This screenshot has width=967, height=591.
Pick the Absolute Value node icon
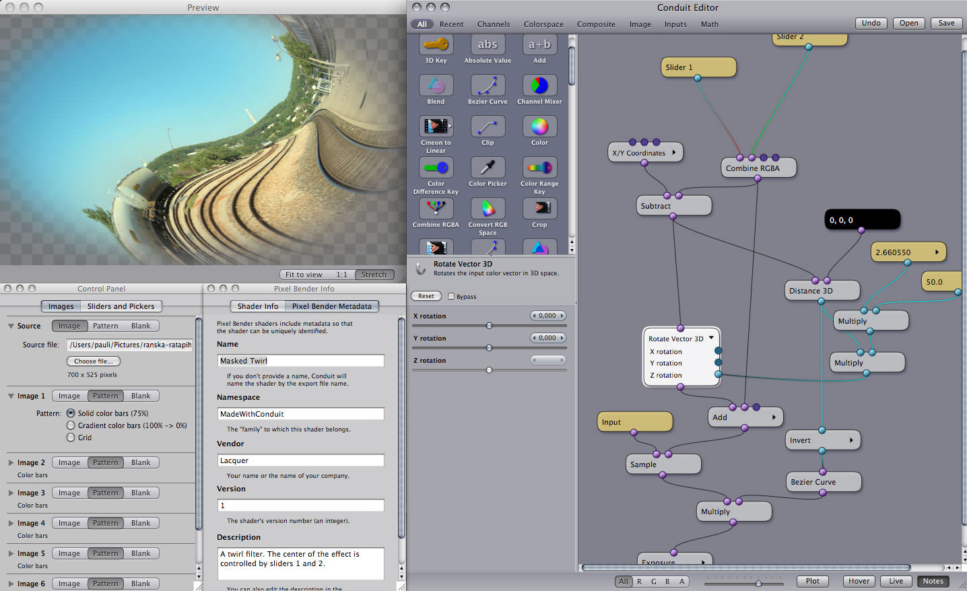(488, 44)
